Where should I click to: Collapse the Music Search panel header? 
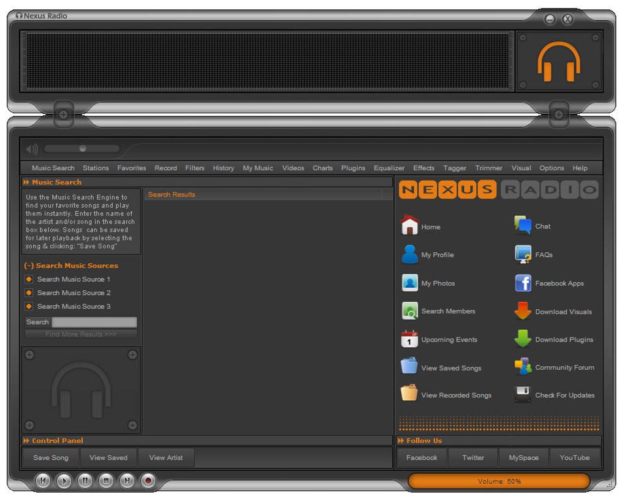click(x=26, y=182)
